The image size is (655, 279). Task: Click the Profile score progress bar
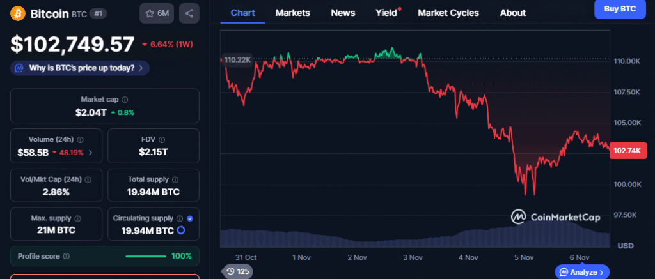[146, 256]
